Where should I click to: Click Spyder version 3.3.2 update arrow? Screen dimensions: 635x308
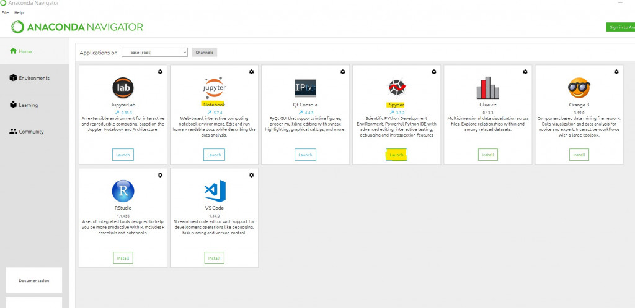[x=392, y=113]
